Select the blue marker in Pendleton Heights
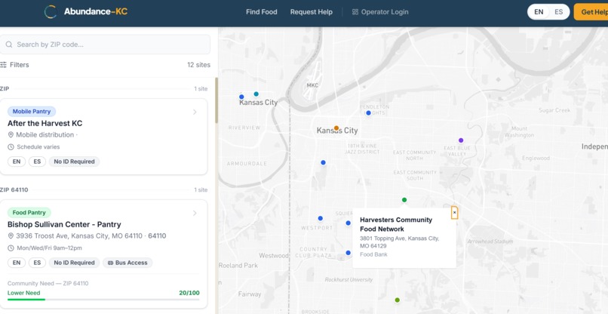608x314 pixels. pyautogui.click(x=368, y=113)
